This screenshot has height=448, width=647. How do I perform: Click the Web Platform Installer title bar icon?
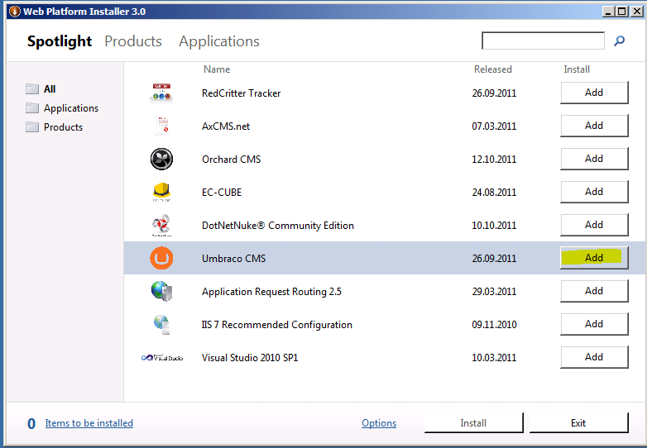(14, 11)
